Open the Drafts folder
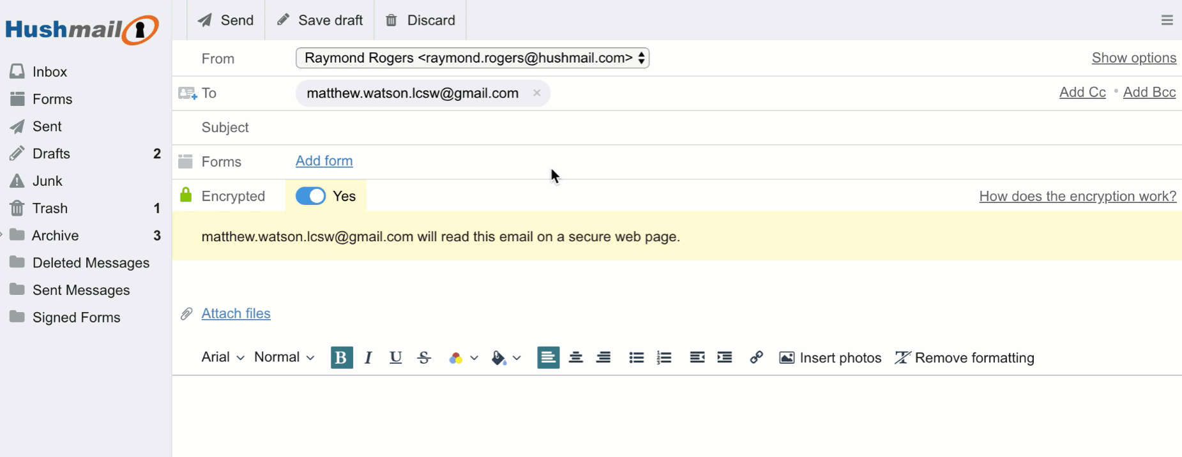The width and height of the screenshot is (1182, 457). [51, 154]
